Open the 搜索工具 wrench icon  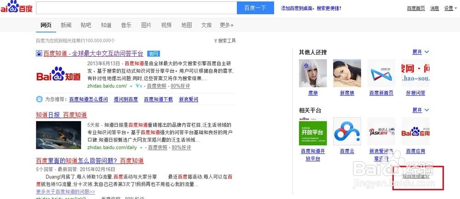[x=216, y=41]
